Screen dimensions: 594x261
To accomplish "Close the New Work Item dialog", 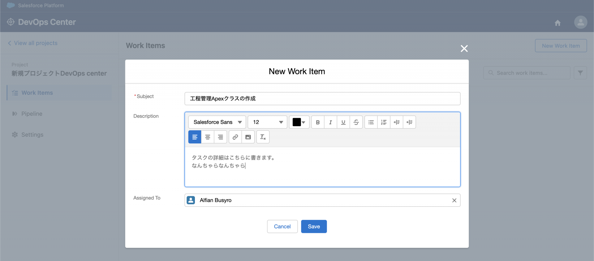I will [x=464, y=48].
